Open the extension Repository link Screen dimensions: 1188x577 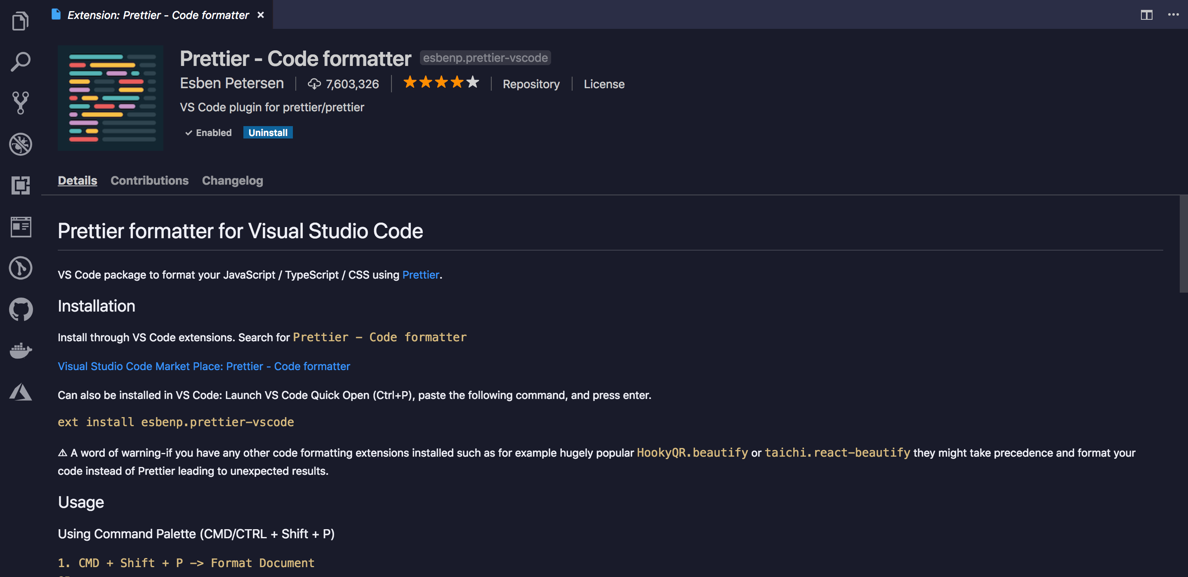(531, 84)
